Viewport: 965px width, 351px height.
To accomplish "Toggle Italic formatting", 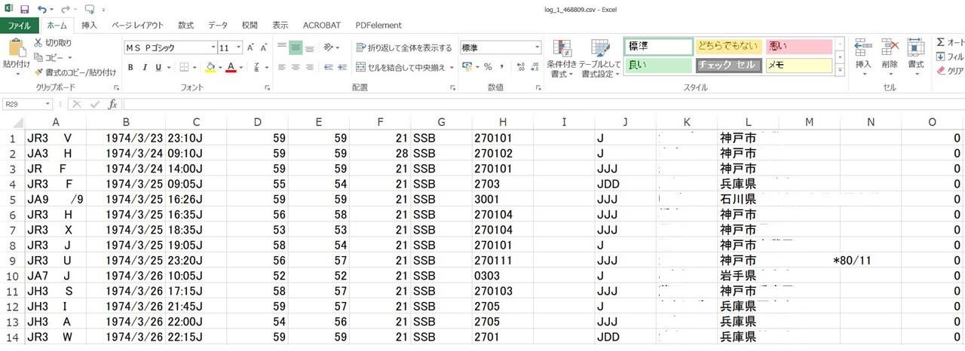I will (145, 67).
